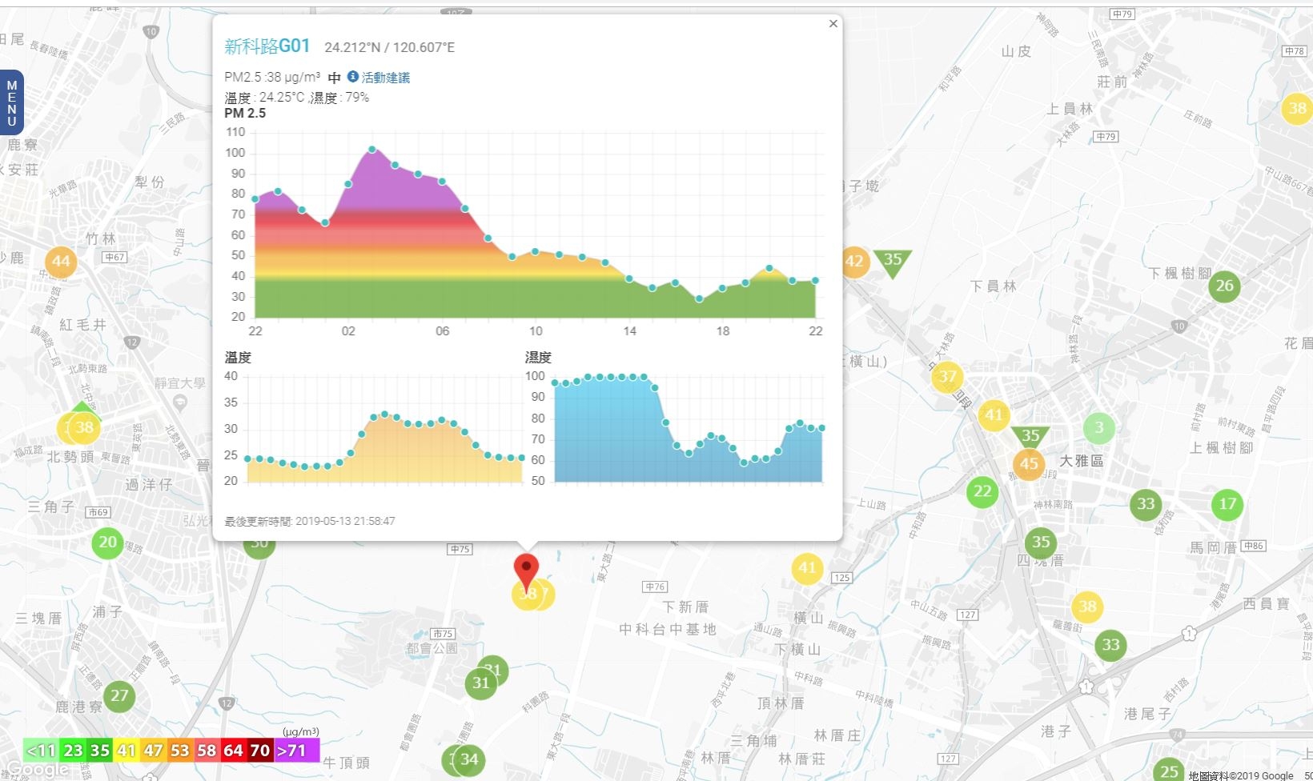This screenshot has width=1313, height=781.
Task: Click purple legend swatch labeled >71
Action: pyautogui.click(x=296, y=751)
